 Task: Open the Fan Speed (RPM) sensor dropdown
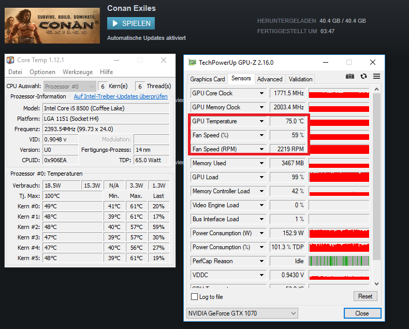click(x=261, y=149)
